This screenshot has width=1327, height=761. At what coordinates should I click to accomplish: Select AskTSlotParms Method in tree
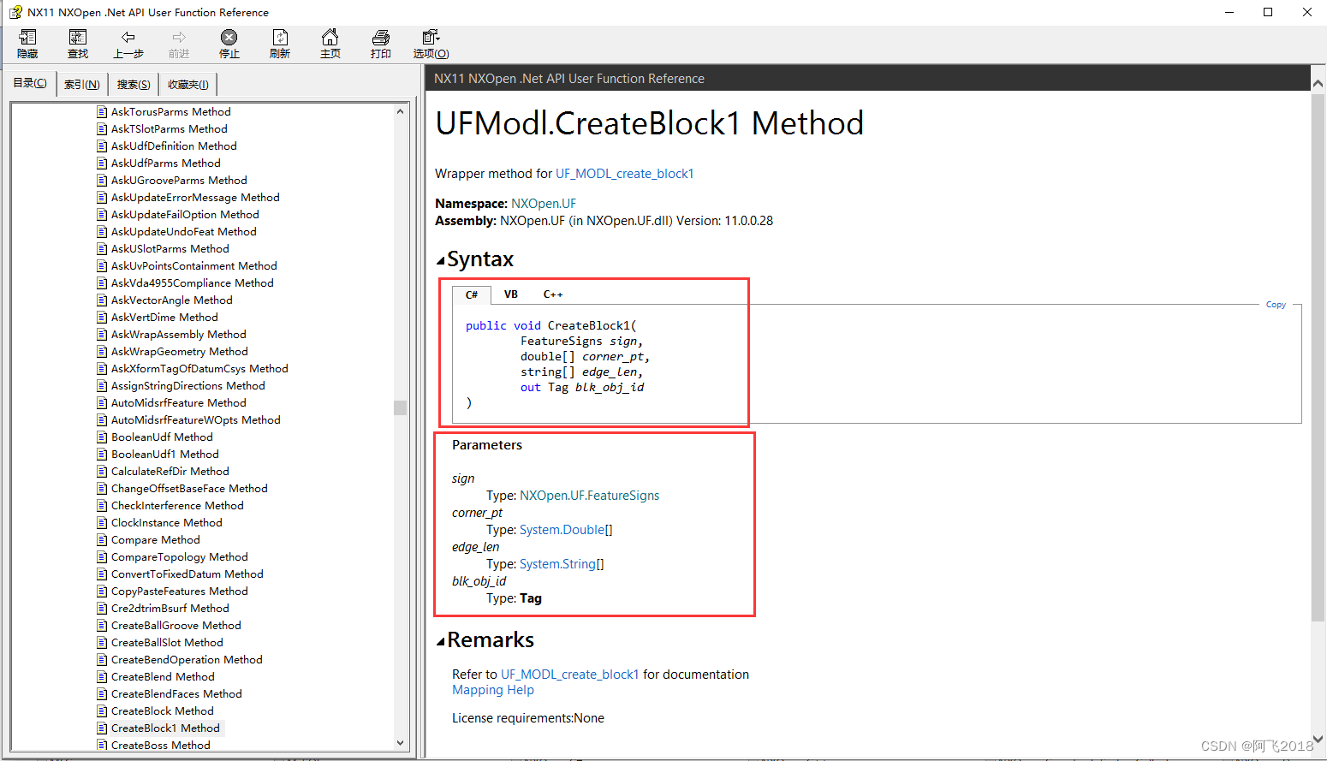(x=170, y=129)
